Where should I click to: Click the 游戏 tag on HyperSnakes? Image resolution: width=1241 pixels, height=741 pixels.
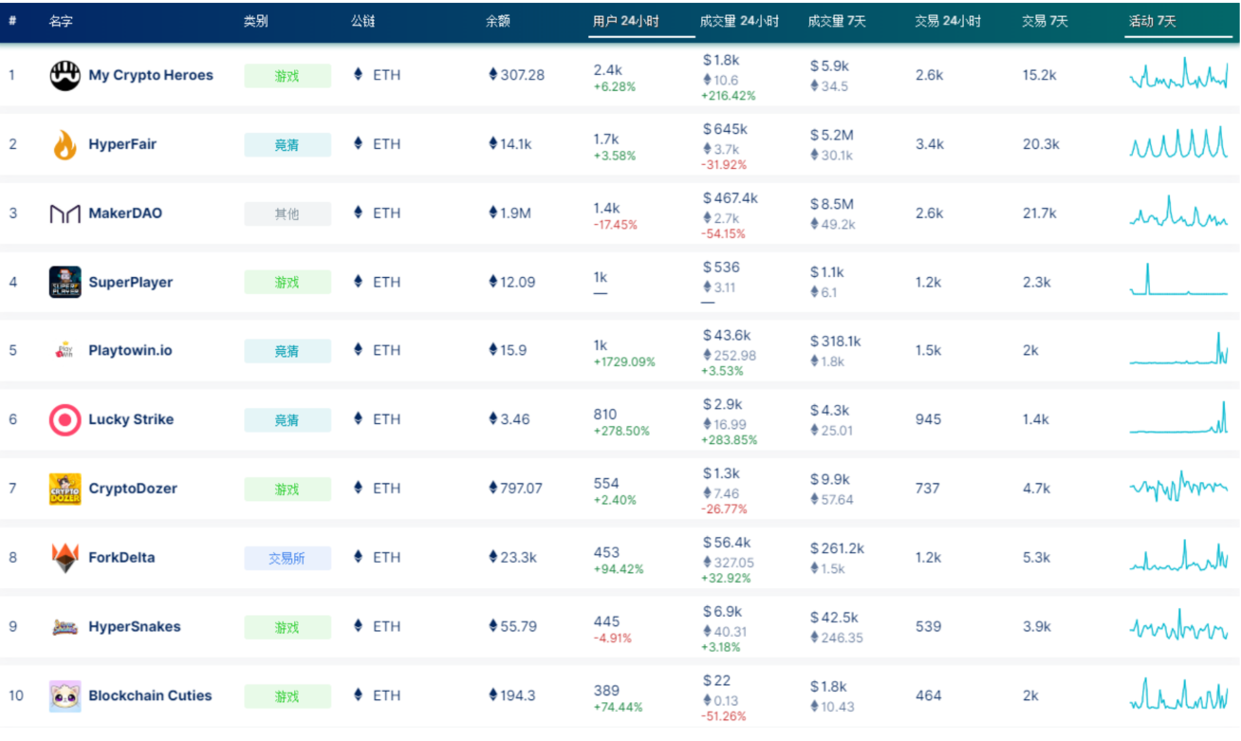click(287, 627)
